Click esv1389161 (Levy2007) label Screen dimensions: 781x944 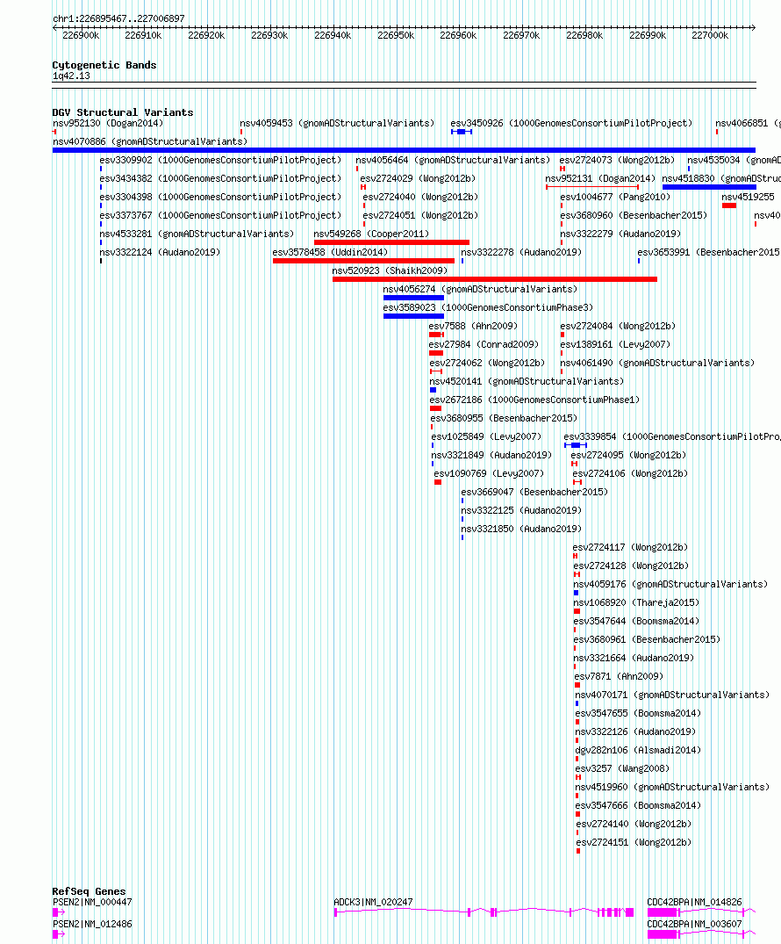[x=615, y=344]
